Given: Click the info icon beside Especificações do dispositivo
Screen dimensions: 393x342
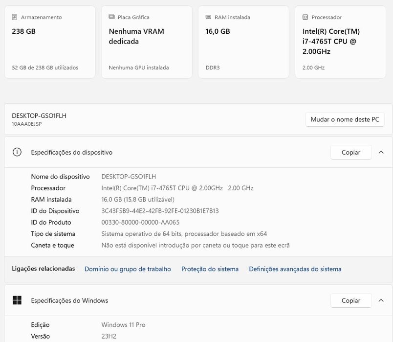Looking at the screenshot, I should click(17, 152).
